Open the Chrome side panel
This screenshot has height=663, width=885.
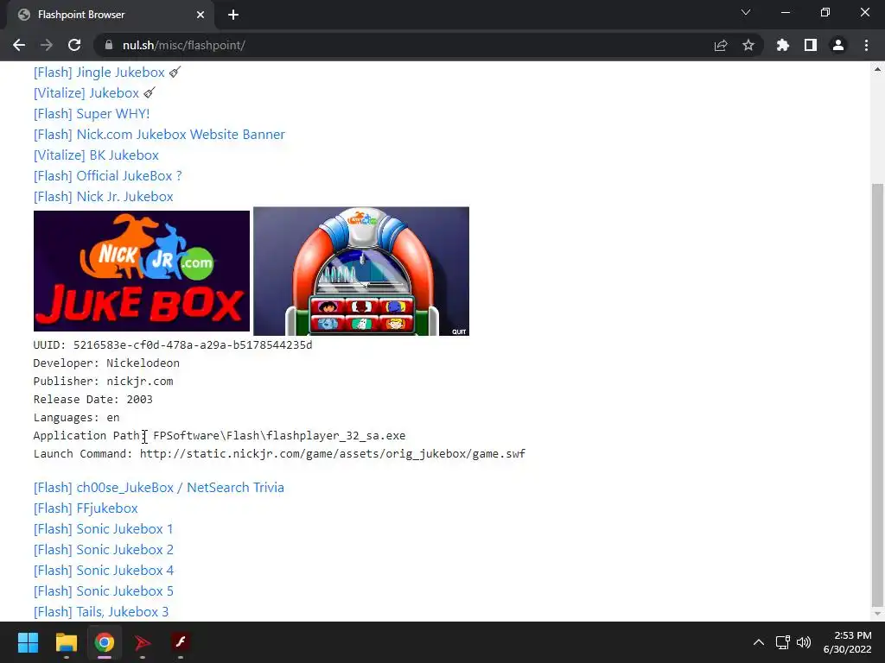click(811, 45)
